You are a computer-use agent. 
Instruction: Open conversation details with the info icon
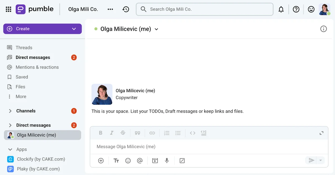pyautogui.click(x=324, y=29)
